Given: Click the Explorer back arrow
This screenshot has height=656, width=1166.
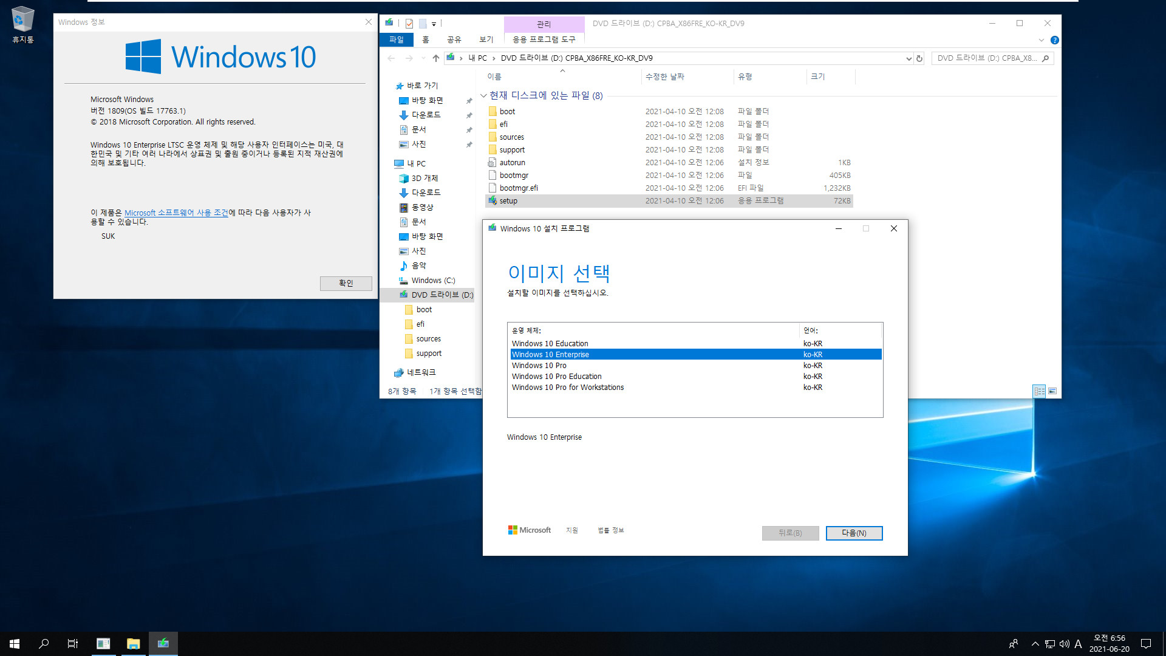Looking at the screenshot, I should click(x=391, y=58).
